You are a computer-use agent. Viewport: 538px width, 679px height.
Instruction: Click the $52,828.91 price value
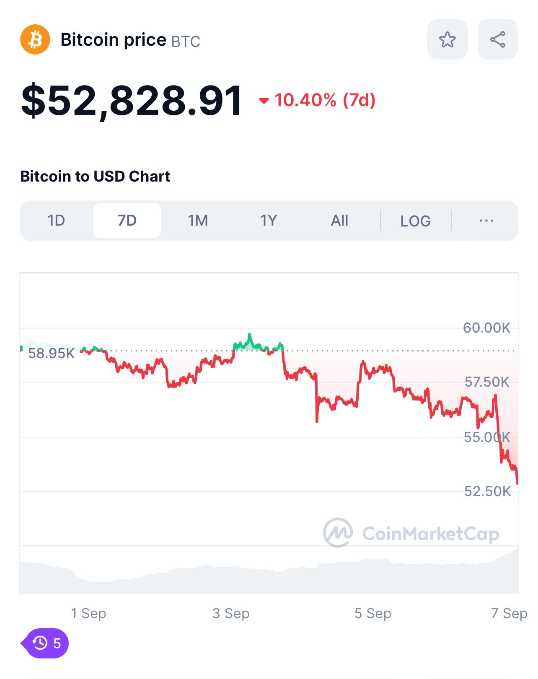pyautogui.click(x=132, y=101)
